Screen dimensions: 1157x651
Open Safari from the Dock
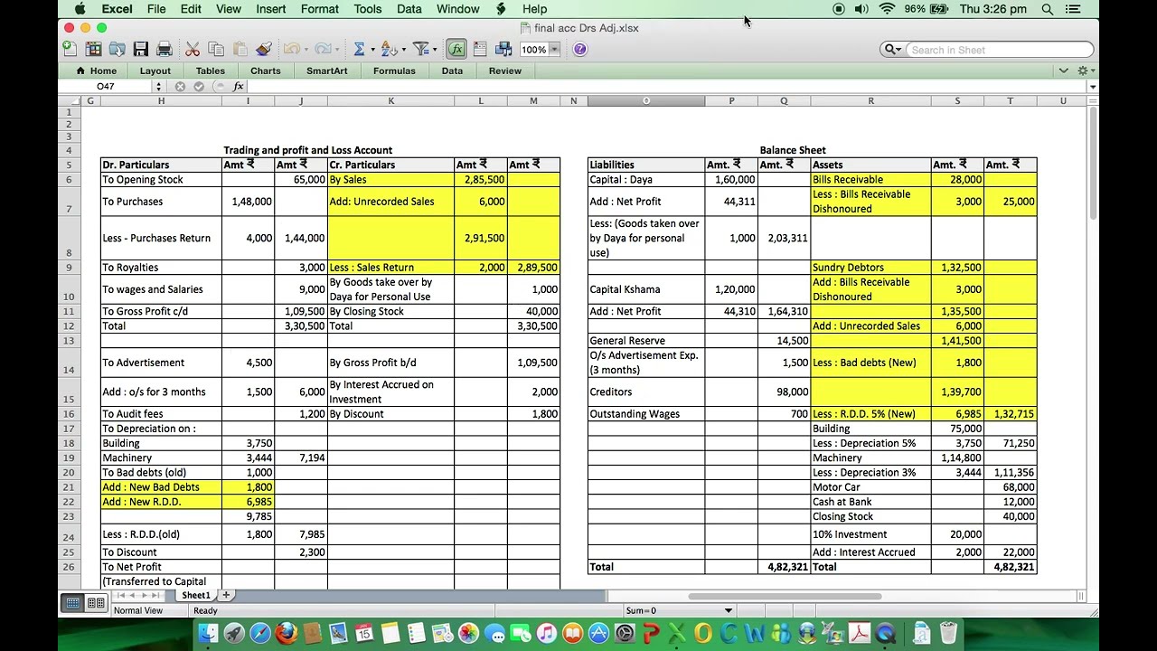[259, 633]
